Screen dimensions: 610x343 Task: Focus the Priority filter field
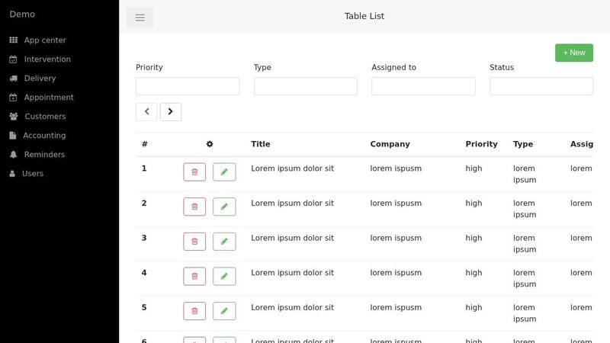coord(188,86)
